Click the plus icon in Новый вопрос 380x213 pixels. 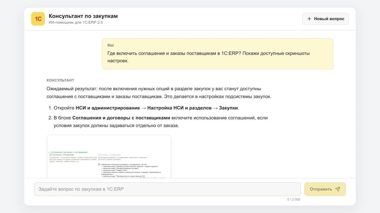click(x=309, y=19)
